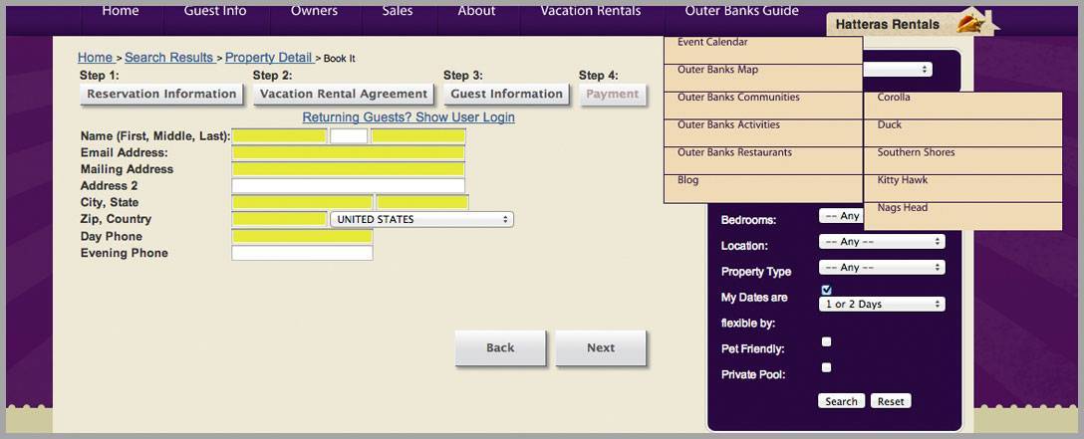Open the Location dropdown

pyautogui.click(x=882, y=242)
